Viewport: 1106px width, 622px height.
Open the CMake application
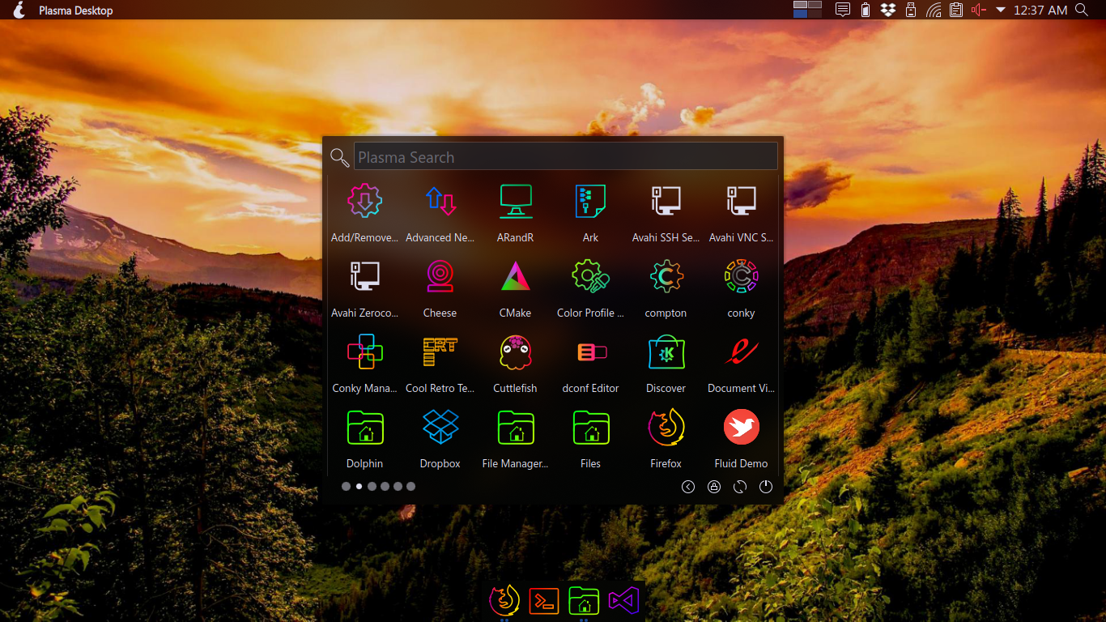coord(516,276)
